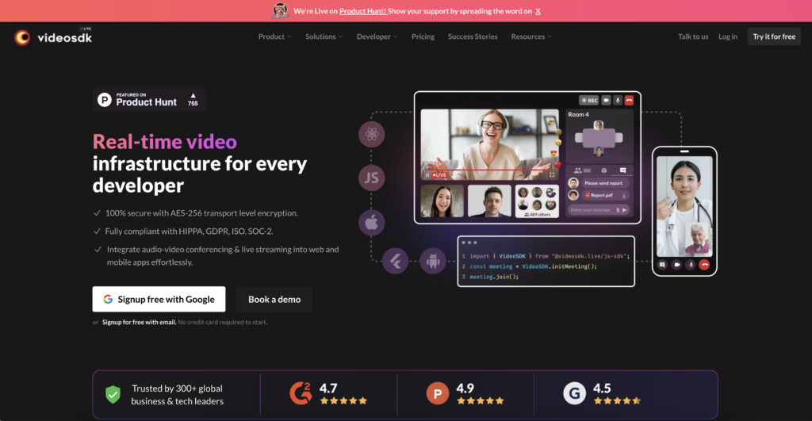The width and height of the screenshot is (812, 421).
Task: Click Signup free with Google button
Action: click(159, 300)
